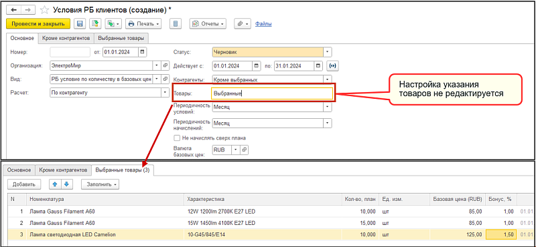This screenshot has height=247, width=536.
Task: Open calendar for the Действует с date
Action: click(257, 65)
